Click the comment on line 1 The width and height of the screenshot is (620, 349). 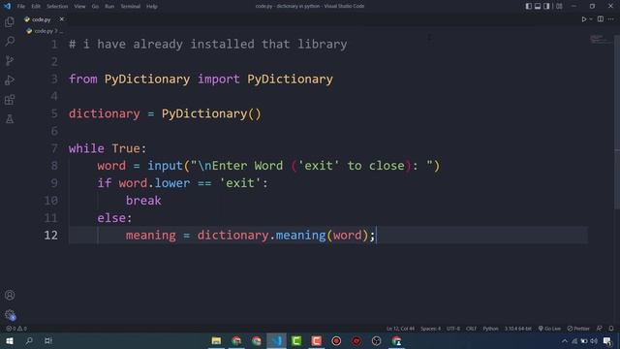[x=208, y=45]
